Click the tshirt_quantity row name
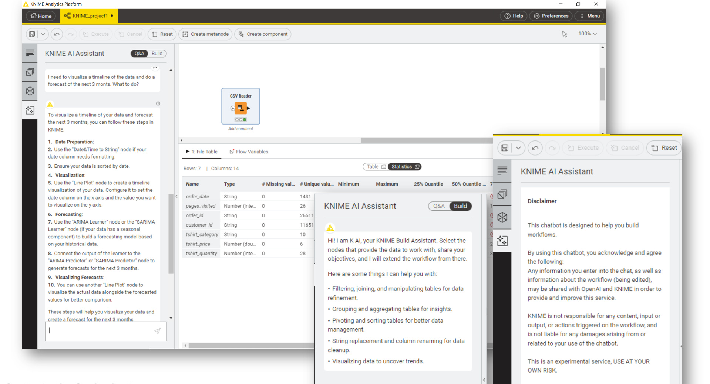Image resolution: width=710 pixels, height=384 pixels. point(201,254)
